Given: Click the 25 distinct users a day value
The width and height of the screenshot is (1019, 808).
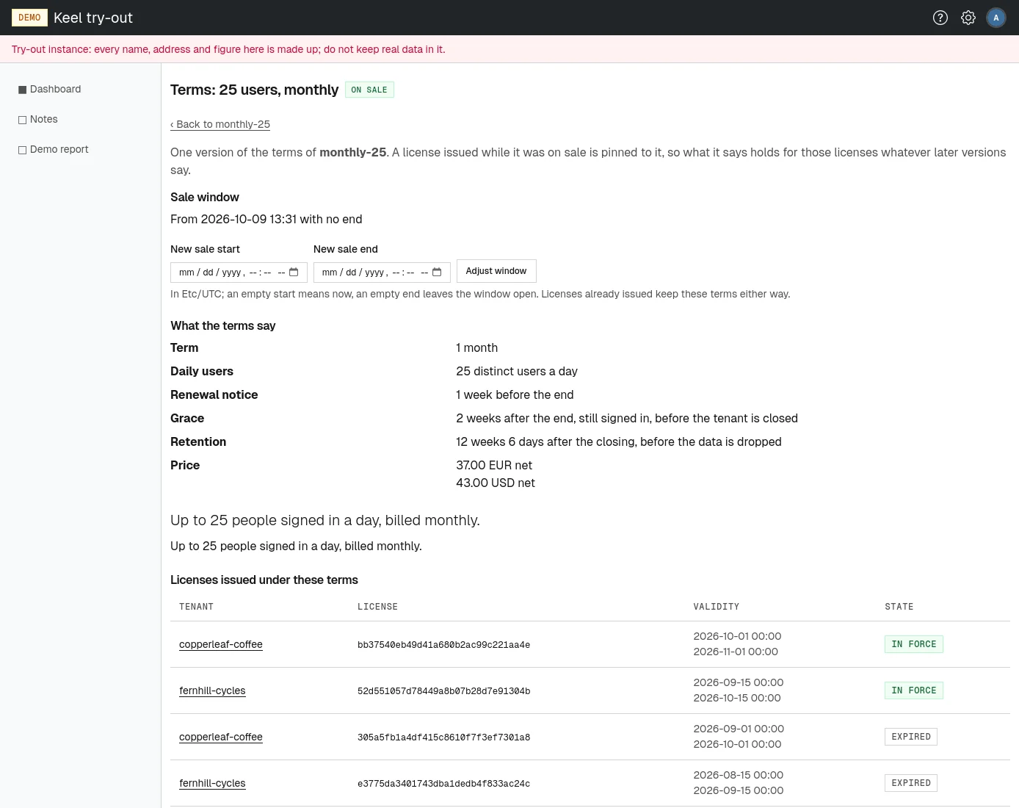Looking at the screenshot, I should [x=517, y=371].
